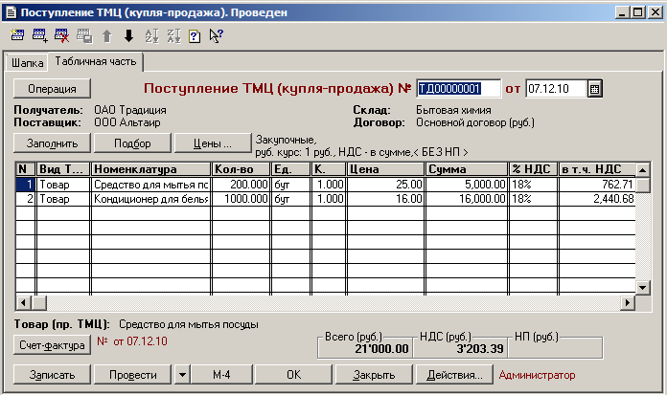
Task: Click the supplier name ООО Альтаир
Action: [x=127, y=122]
